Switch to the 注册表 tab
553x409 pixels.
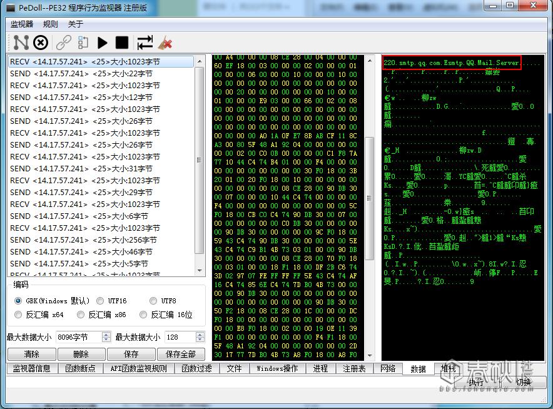coord(354,368)
